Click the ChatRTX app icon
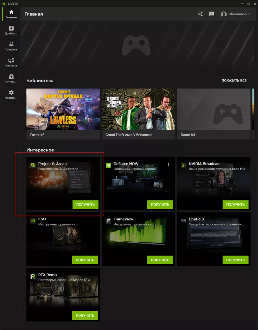 pos(183,221)
